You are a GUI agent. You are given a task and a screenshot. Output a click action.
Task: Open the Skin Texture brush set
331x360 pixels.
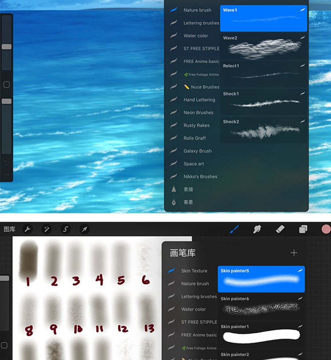click(x=194, y=271)
